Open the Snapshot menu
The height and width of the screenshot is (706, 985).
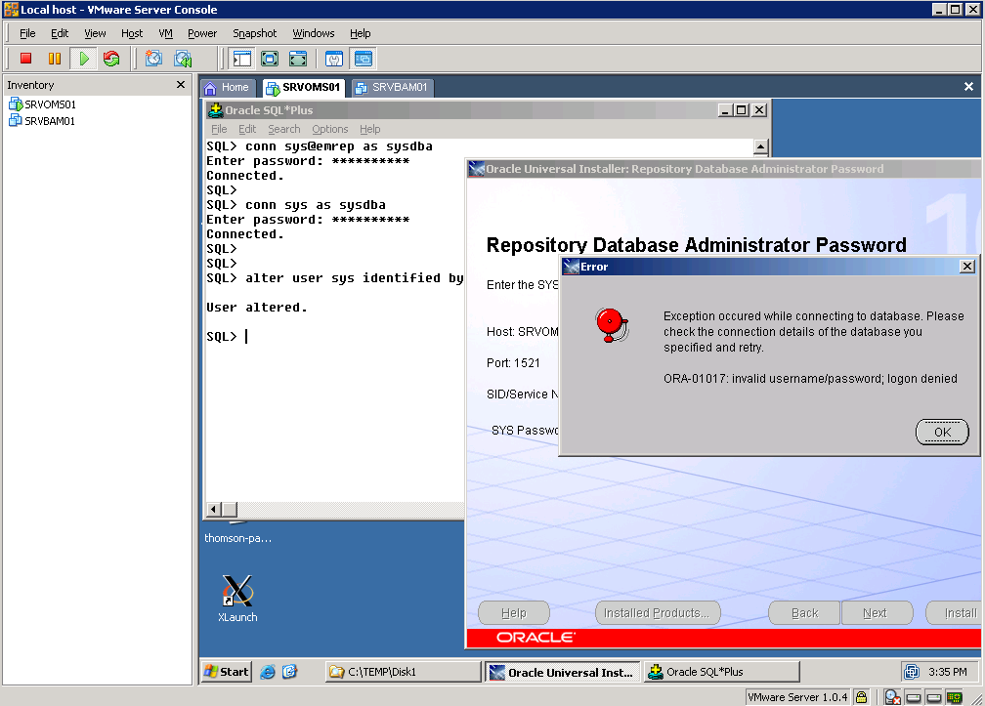254,33
